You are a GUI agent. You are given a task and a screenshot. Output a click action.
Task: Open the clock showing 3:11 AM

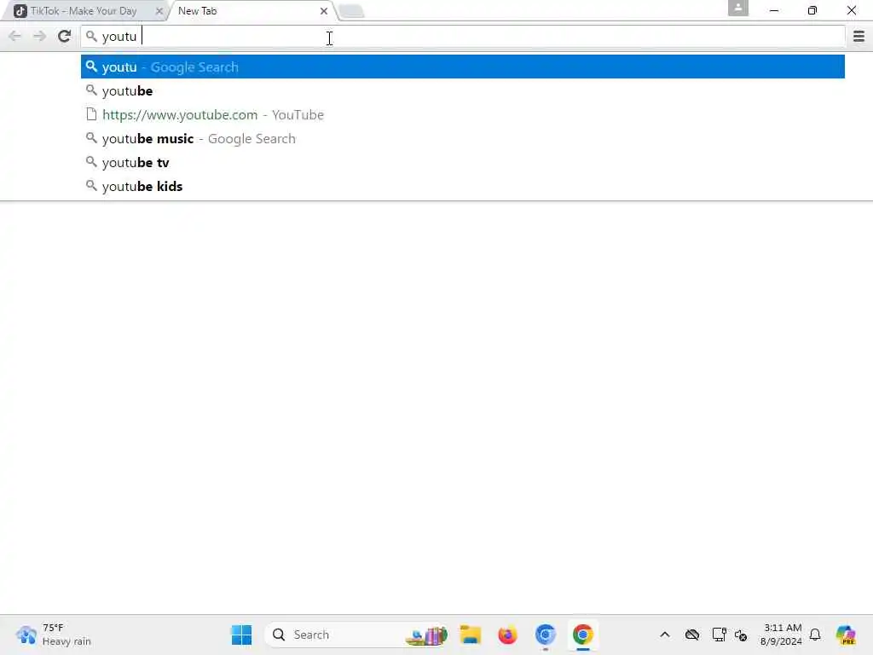(781, 635)
